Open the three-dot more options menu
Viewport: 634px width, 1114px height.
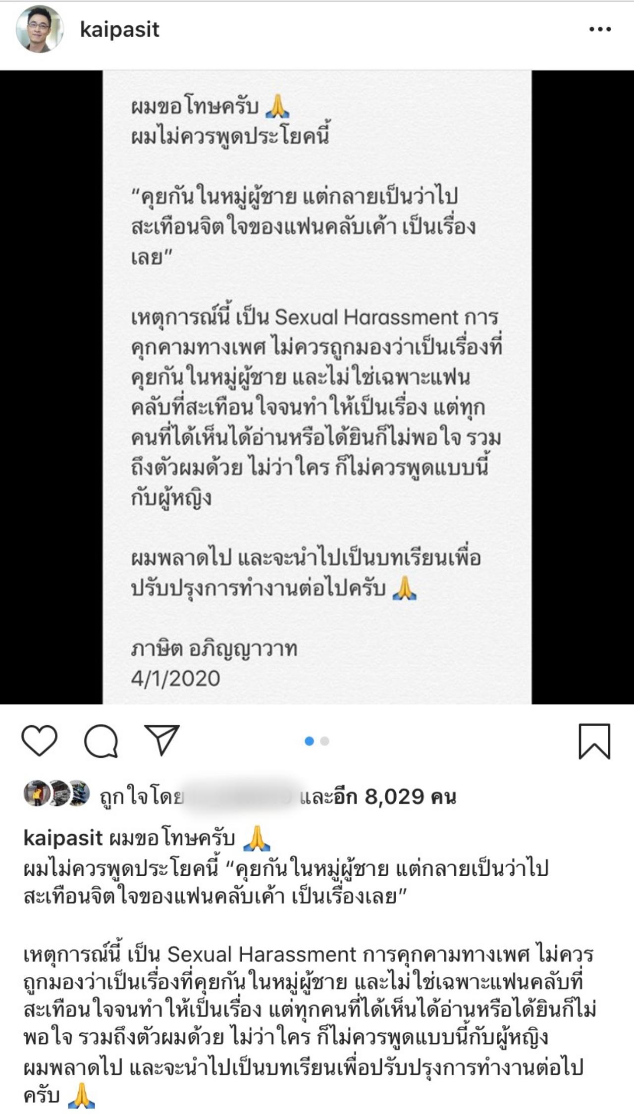tap(600, 30)
